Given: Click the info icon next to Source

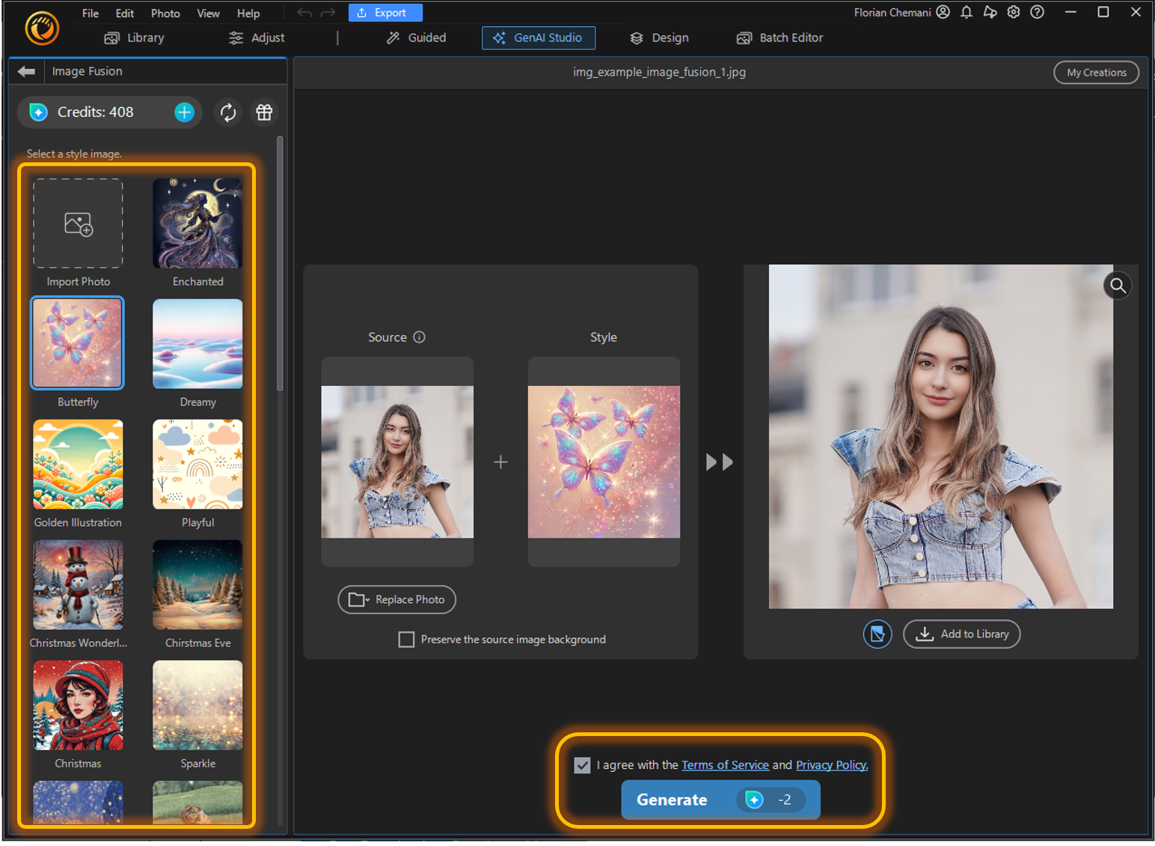Looking at the screenshot, I should pos(419,337).
